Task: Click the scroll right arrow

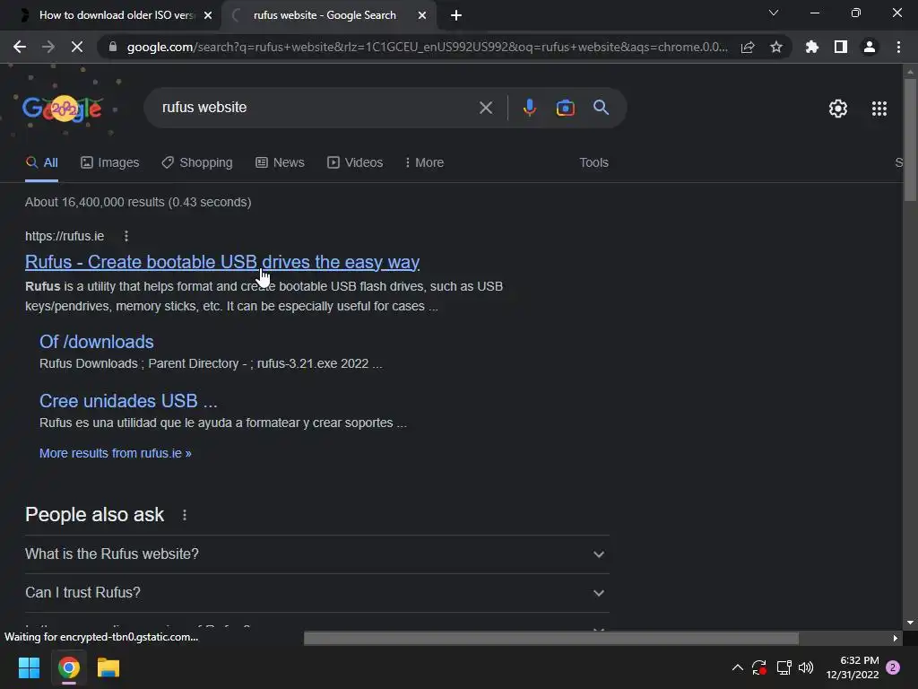Action: click(896, 638)
